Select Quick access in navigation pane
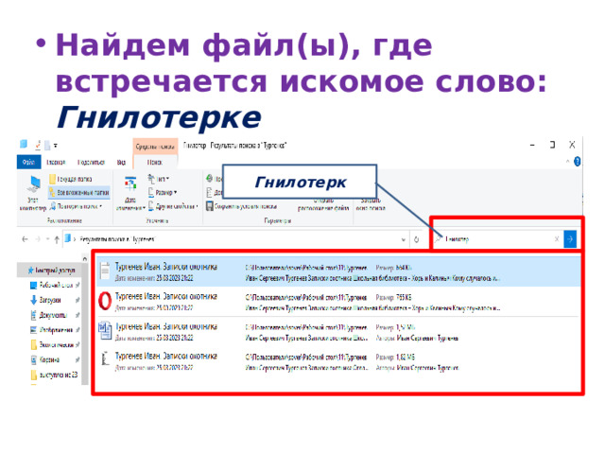605x454 pixels. pyautogui.click(x=51, y=271)
